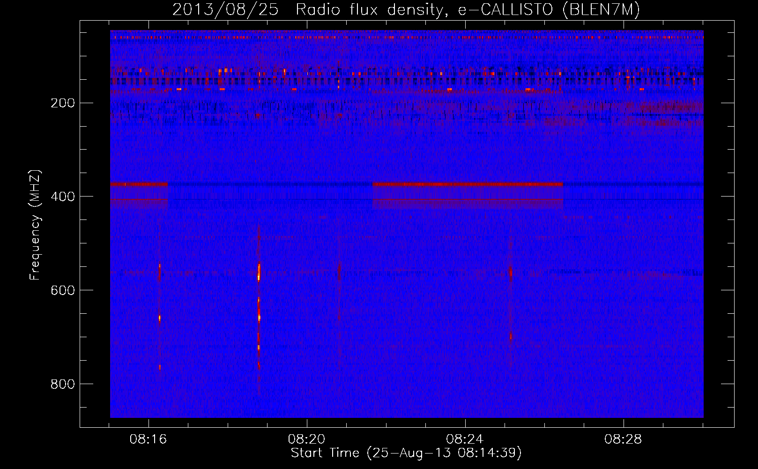
Task: Click the 400 frequency tick label
Action: (x=63, y=197)
